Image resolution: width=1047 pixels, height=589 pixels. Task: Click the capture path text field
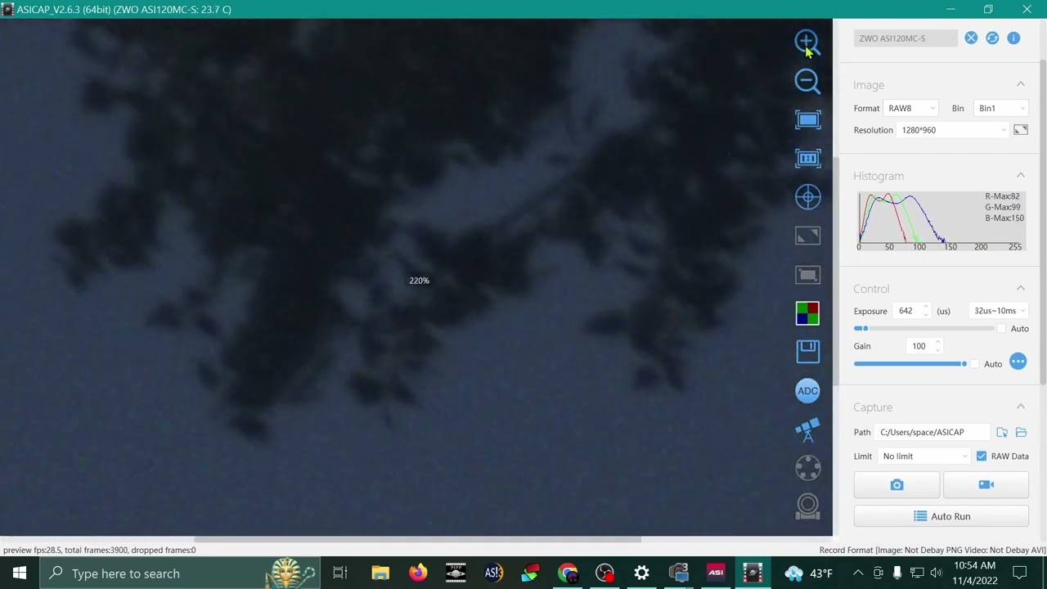point(933,432)
